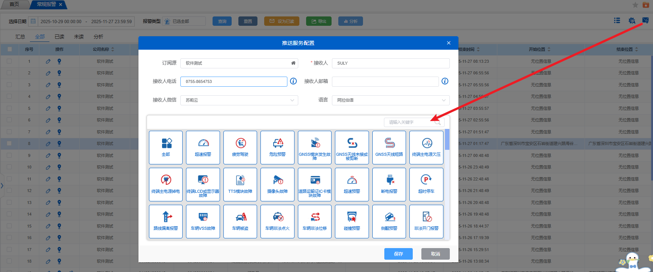Tick the checkbox for row 8
The height and width of the screenshot is (272, 653).
(x=9, y=143)
